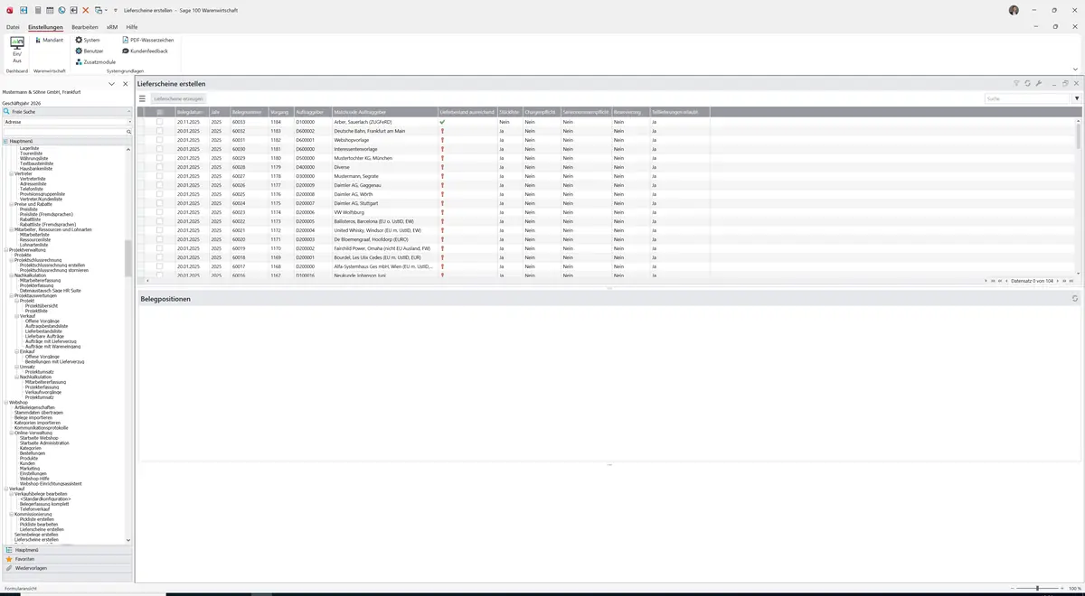1085x596 pixels.
Task: Click the red X icon in quick access toolbar
Action: click(86, 10)
